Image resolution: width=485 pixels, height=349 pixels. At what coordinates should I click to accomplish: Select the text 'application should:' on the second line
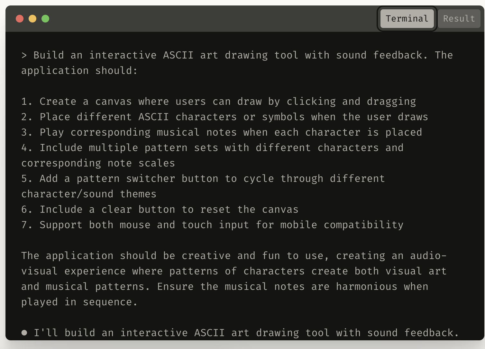coord(79,71)
